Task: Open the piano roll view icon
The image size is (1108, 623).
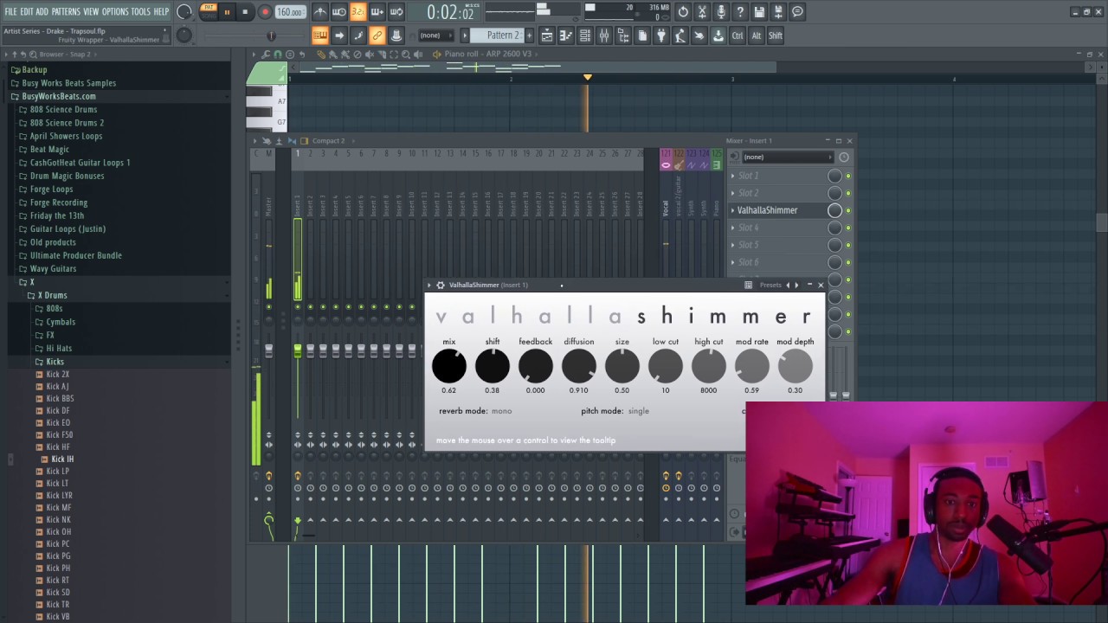Action: (566, 35)
